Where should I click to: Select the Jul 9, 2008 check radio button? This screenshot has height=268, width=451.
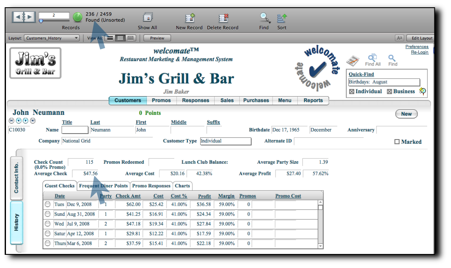[48, 224]
